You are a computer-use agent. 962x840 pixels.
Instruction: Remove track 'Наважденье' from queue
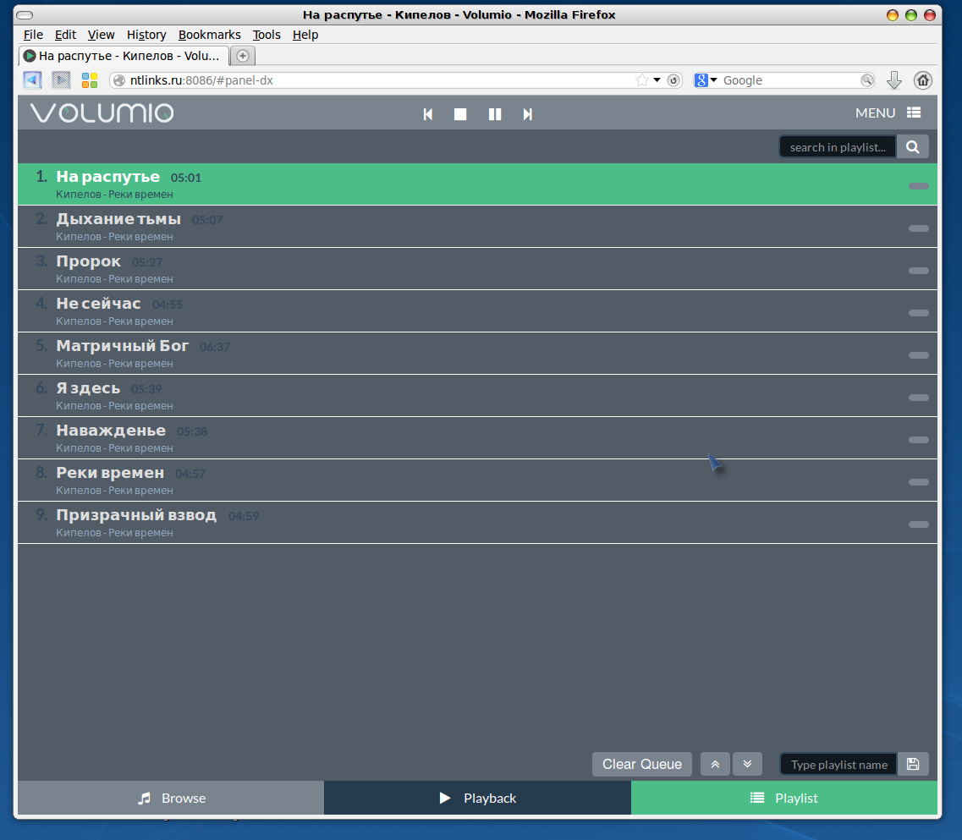click(919, 440)
